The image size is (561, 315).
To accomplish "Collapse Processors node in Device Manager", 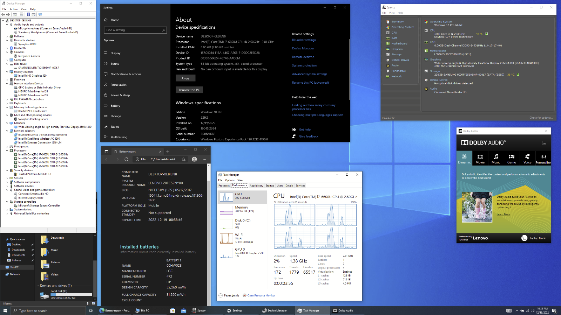I will (x=7, y=150).
